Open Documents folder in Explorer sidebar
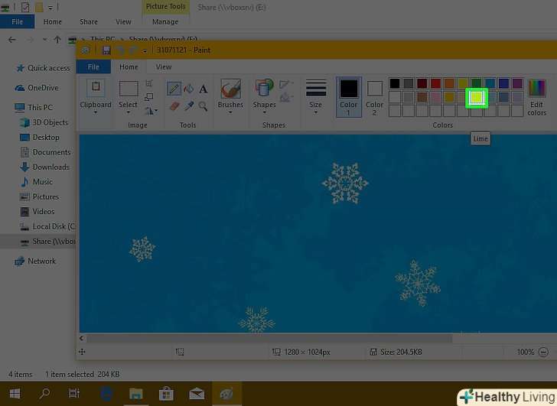Viewport: 557px width, 406px height. [x=45, y=152]
